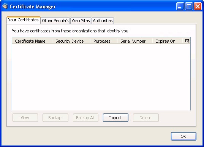Select the Web Sites tab
204x147 pixels.
(x=81, y=21)
